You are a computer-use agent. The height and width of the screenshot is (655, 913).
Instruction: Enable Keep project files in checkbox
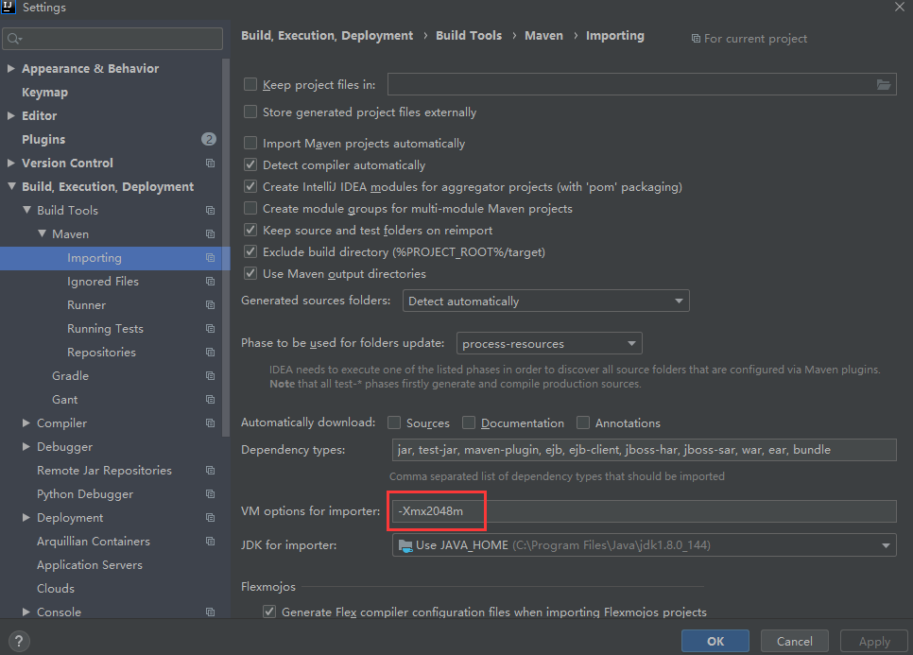click(x=250, y=84)
